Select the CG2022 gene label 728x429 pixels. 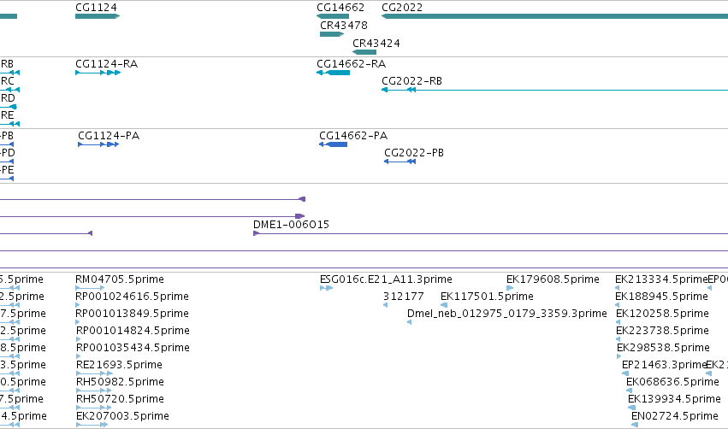(402, 8)
